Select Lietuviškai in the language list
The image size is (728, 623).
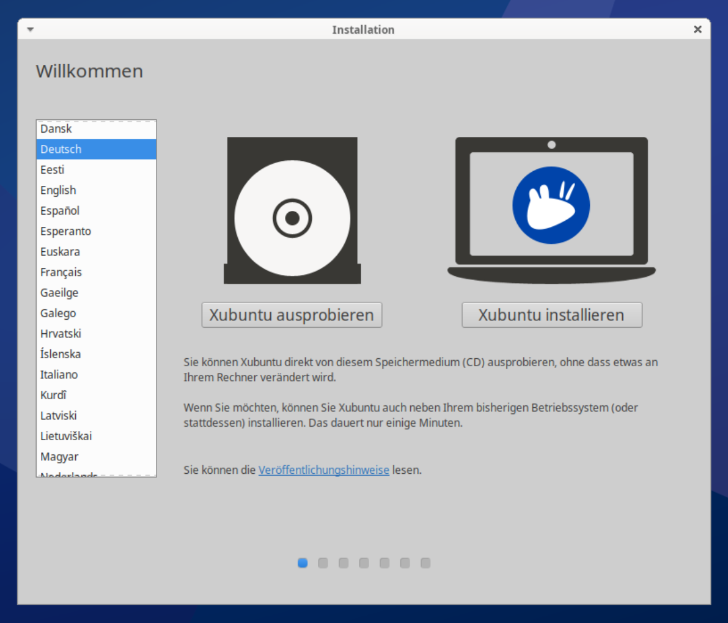click(x=66, y=436)
